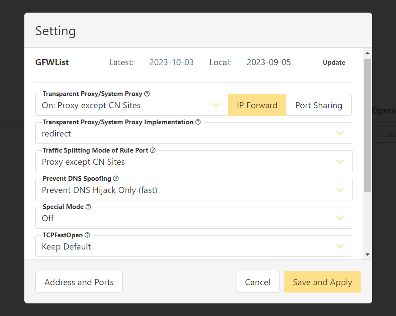
Task: Click help icon next to Transparent Proxy/System Proxy
Action: (x=147, y=94)
